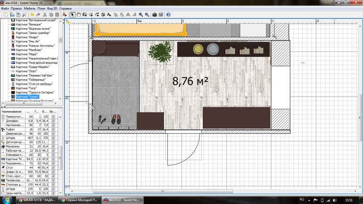Image resolution: width=363 pixels, height=204 pixels.
Task: Click the Save home disk icon
Action: click(17, 15)
